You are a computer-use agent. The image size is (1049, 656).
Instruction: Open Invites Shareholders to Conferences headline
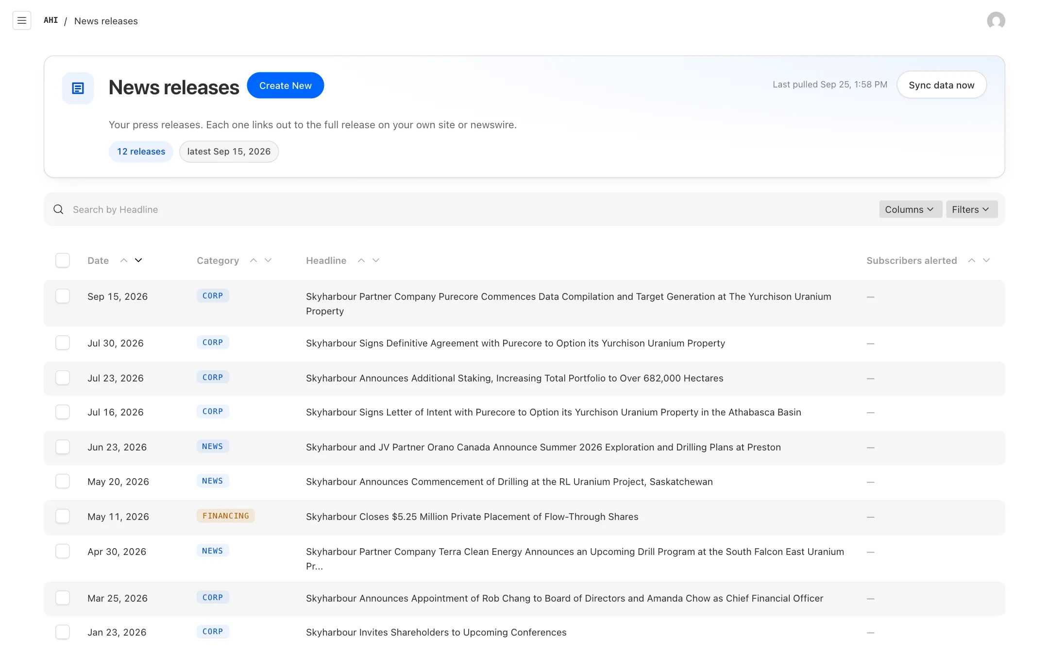436,632
